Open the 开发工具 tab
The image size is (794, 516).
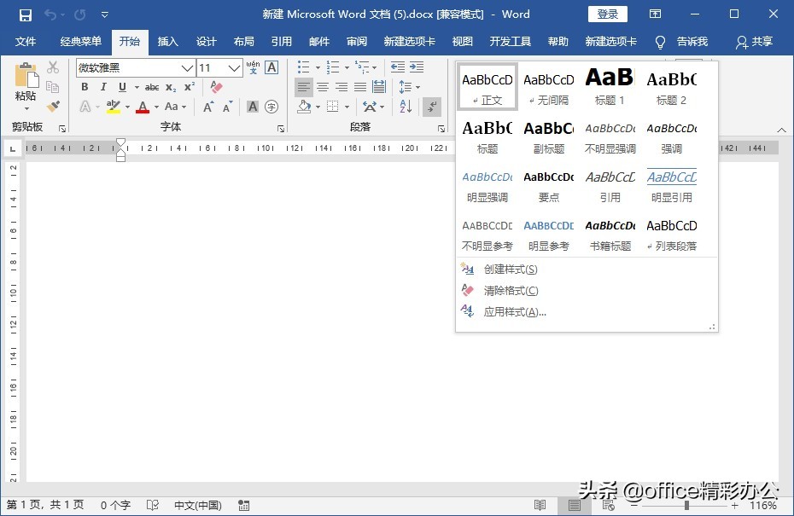(x=510, y=42)
